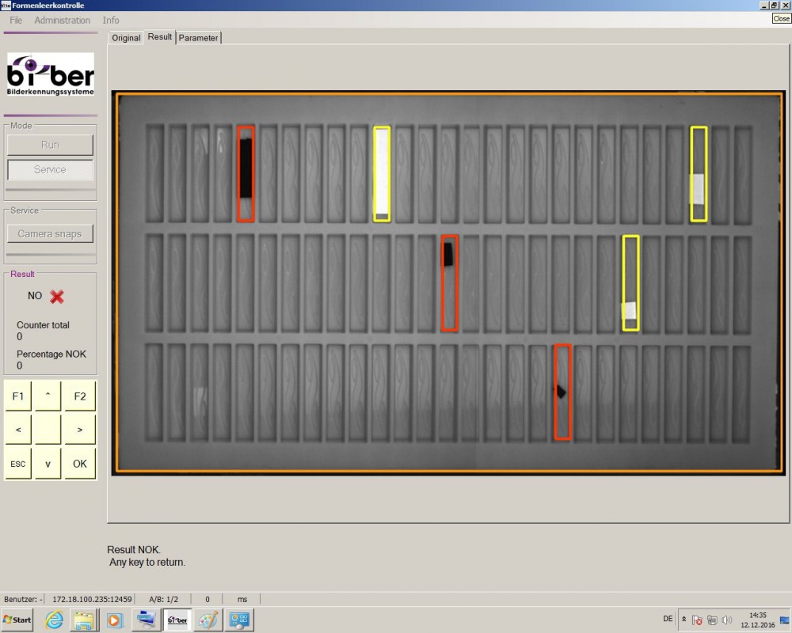
Task: Open Windows Explorer folder icon in taskbar
Action: tap(84, 620)
